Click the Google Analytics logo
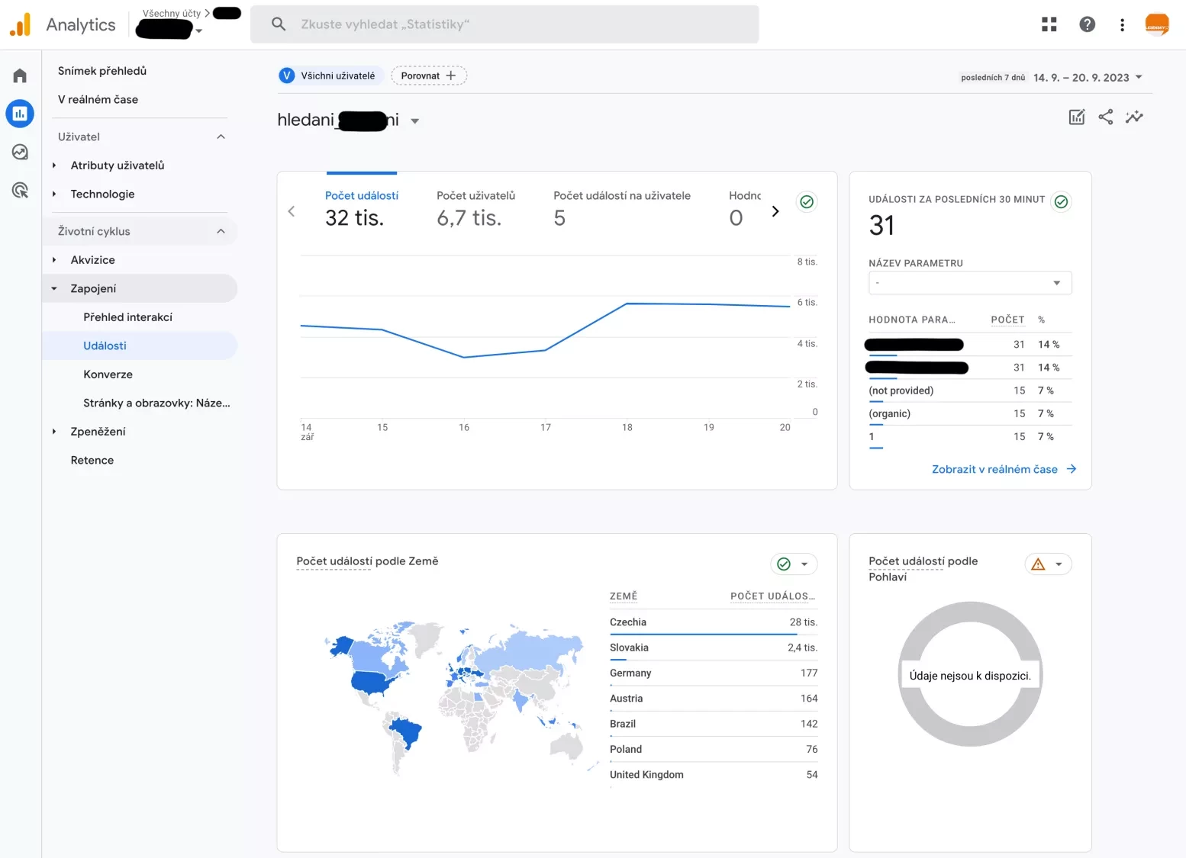The width and height of the screenshot is (1186, 858). pyautogui.click(x=21, y=24)
